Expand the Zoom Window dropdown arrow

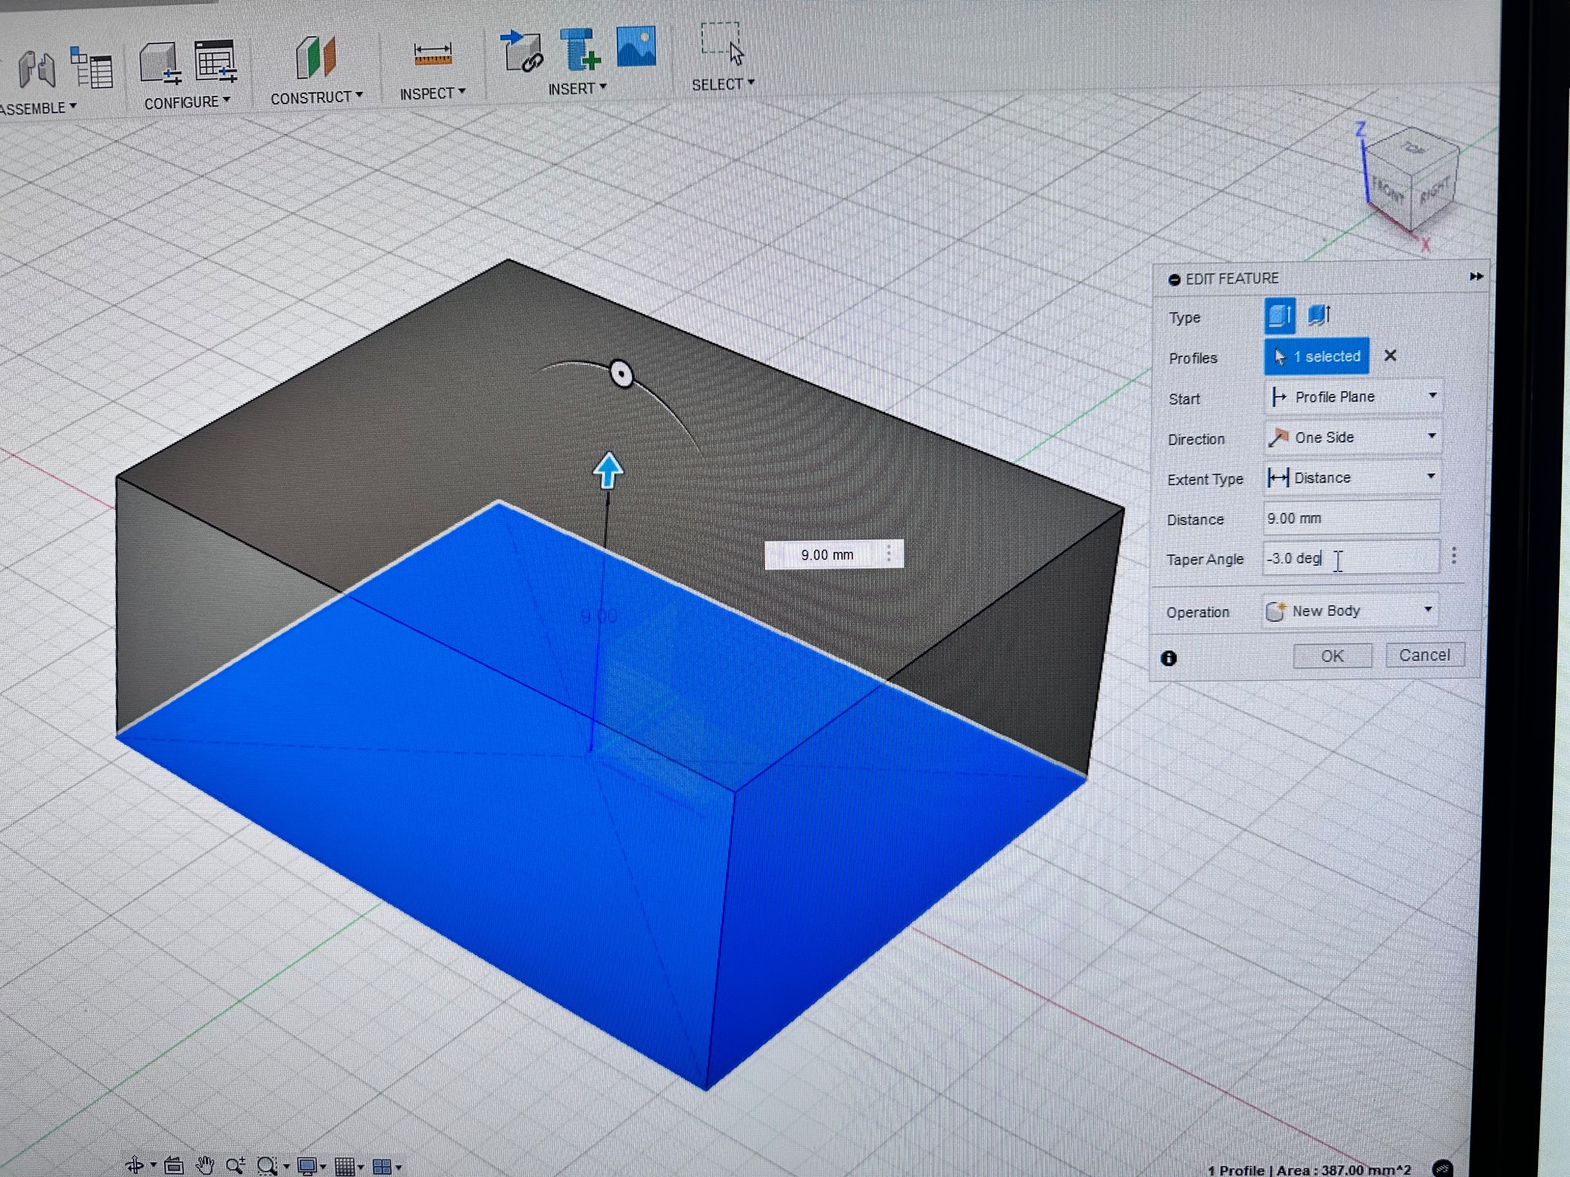pyautogui.click(x=286, y=1167)
